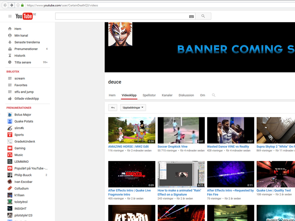This screenshot has width=295, height=221.
Task: Open the AMAZING HORSE | MW2 Edit video link
Action: pyautogui.click(x=126, y=147)
